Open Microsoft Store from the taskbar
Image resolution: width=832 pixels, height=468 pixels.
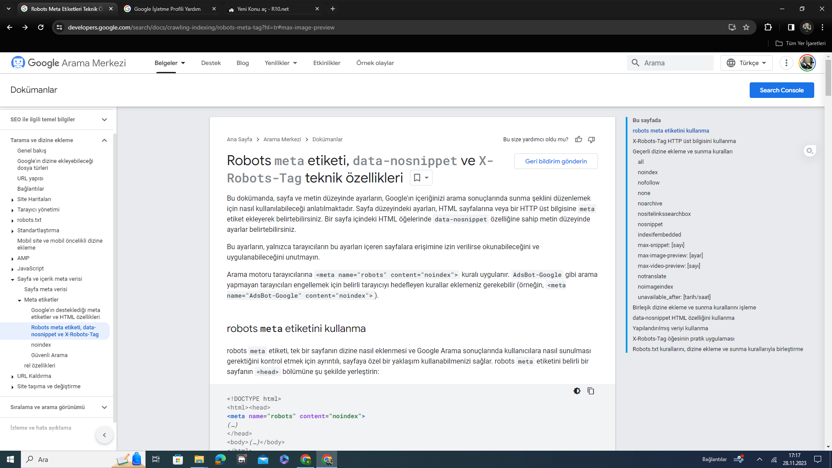coord(178,459)
